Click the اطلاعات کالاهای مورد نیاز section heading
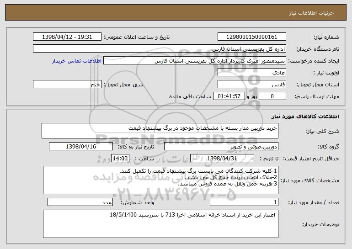Screen dimensions: 352x249 point(305,117)
